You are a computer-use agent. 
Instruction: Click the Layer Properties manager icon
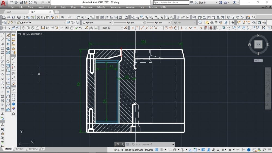pyautogui.click(x=4, y=23)
